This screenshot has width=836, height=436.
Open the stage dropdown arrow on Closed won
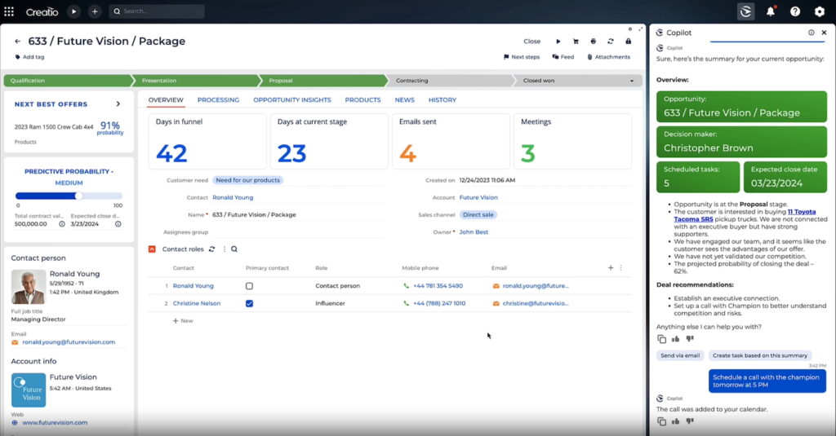(x=632, y=81)
